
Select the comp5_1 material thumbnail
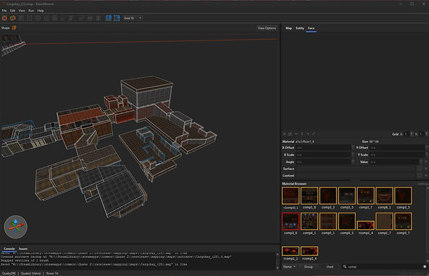pyautogui.click(x=328, y=221)
